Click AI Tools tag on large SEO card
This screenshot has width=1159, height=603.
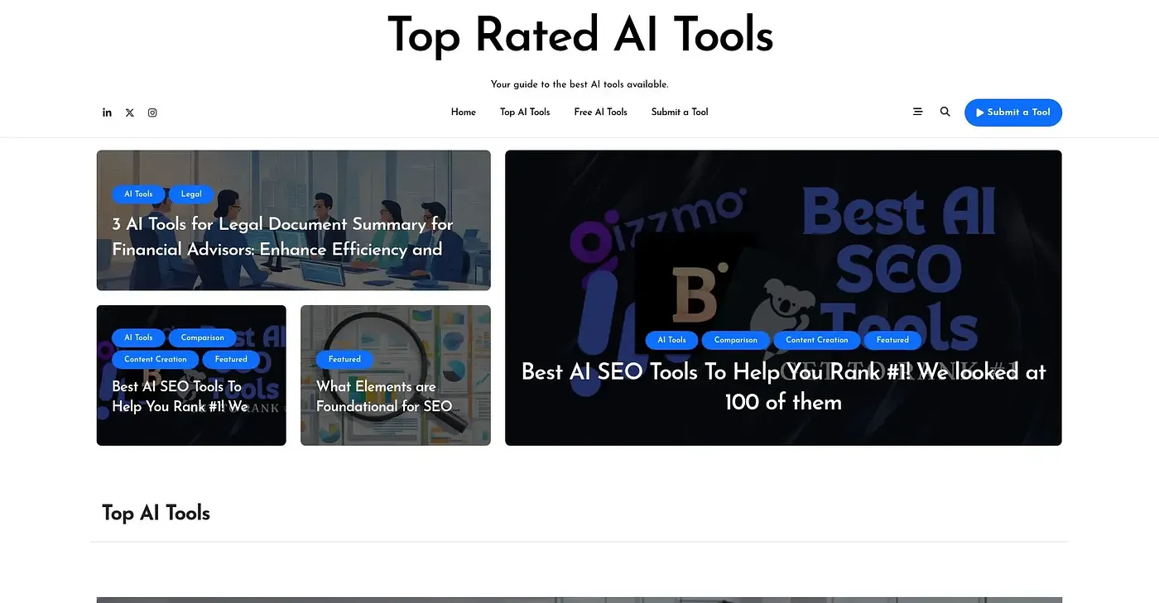671,340
